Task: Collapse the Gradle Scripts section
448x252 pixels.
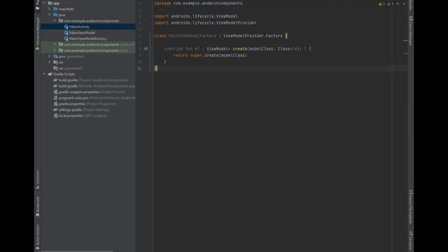Action: coord(44,74)
